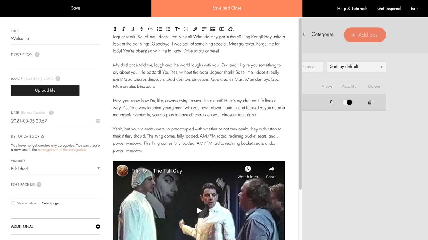Insert an image into the post
This screenshot has width=428, height=240.
[213, 29]
